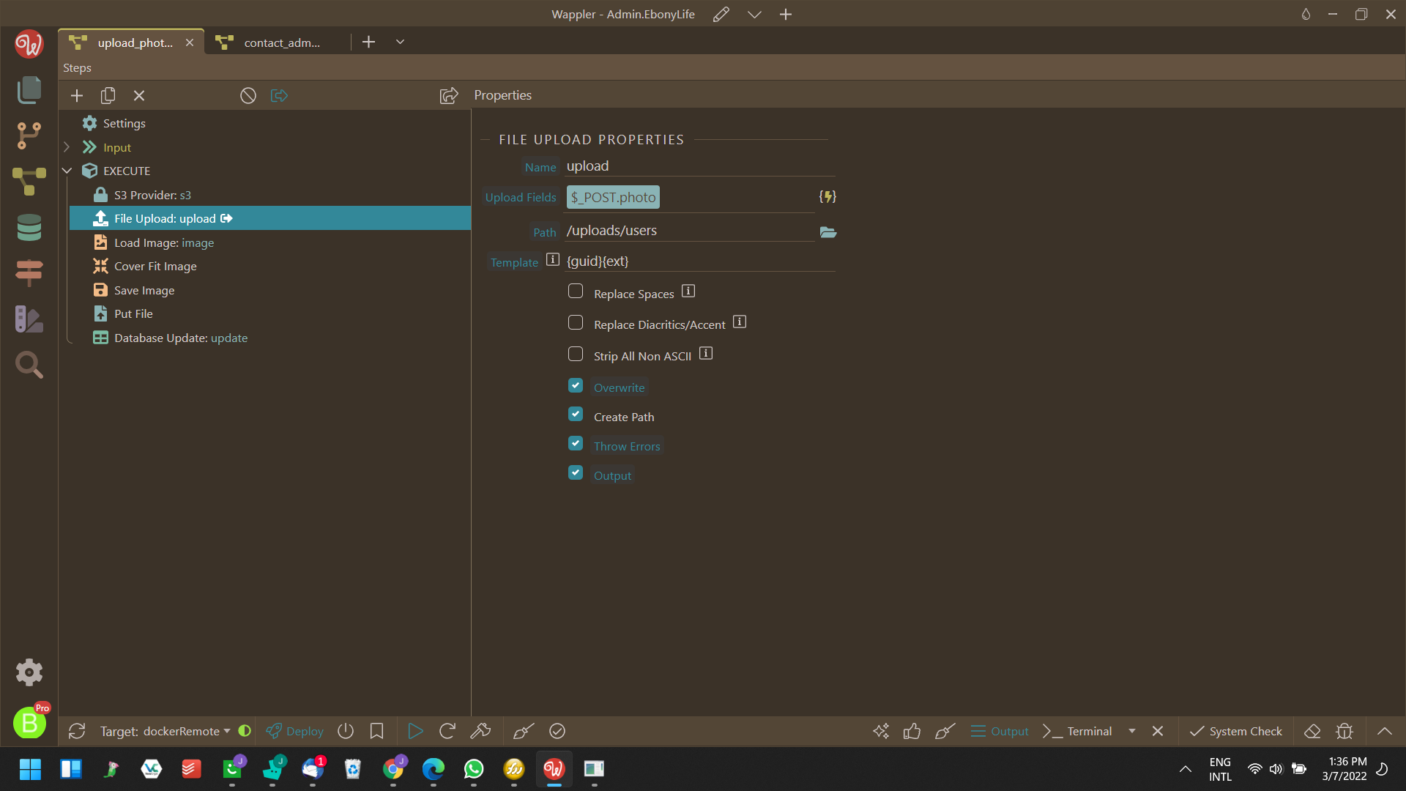This screenshot has height=791, width=1406.
Task: Click the add step plus icon
Action: [77, 96]
